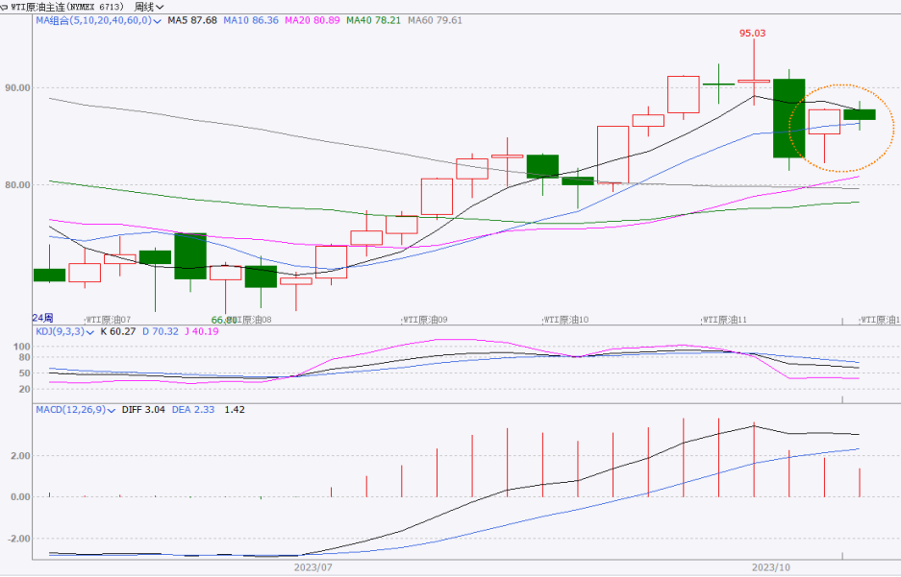Click the link icon beside WTI原油主连 title
Viewport: 901px width, 577px height.
[5, 6]
